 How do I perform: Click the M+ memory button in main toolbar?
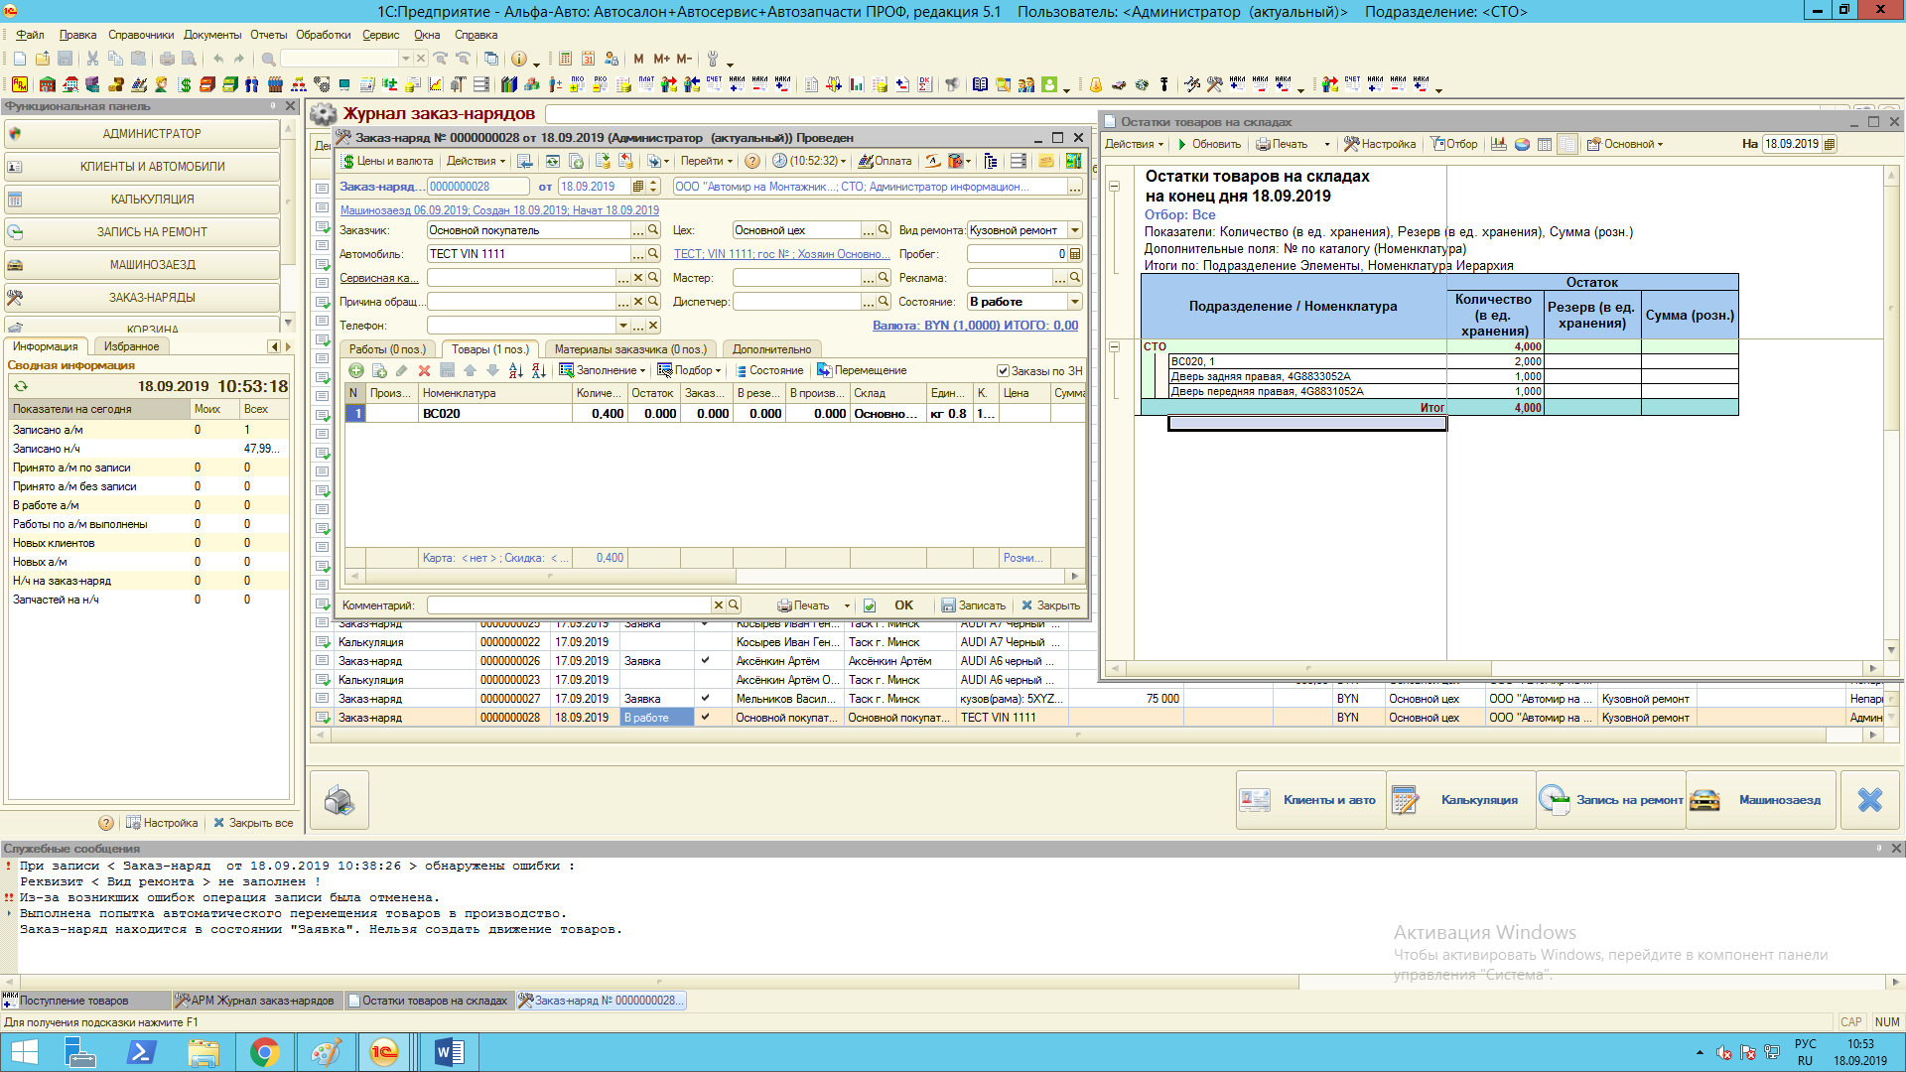tap(661, 59)
